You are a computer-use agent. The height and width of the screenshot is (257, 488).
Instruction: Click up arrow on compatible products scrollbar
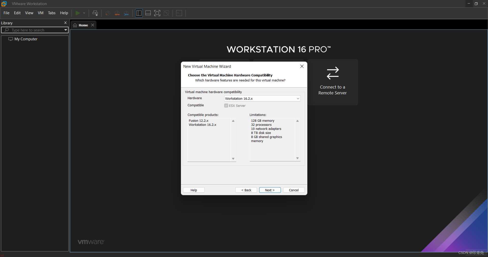[233, 121]
